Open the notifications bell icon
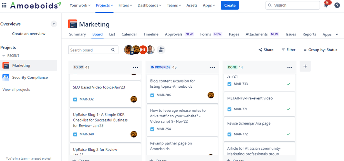The height and width of the screenshot is (161, 344). pos(326,6)
